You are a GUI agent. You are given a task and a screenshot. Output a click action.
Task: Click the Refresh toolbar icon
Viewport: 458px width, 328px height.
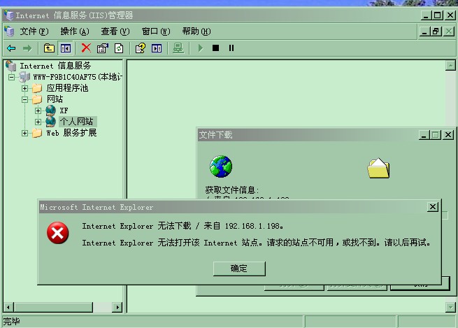pyautogui.click(x=119, y=48)
